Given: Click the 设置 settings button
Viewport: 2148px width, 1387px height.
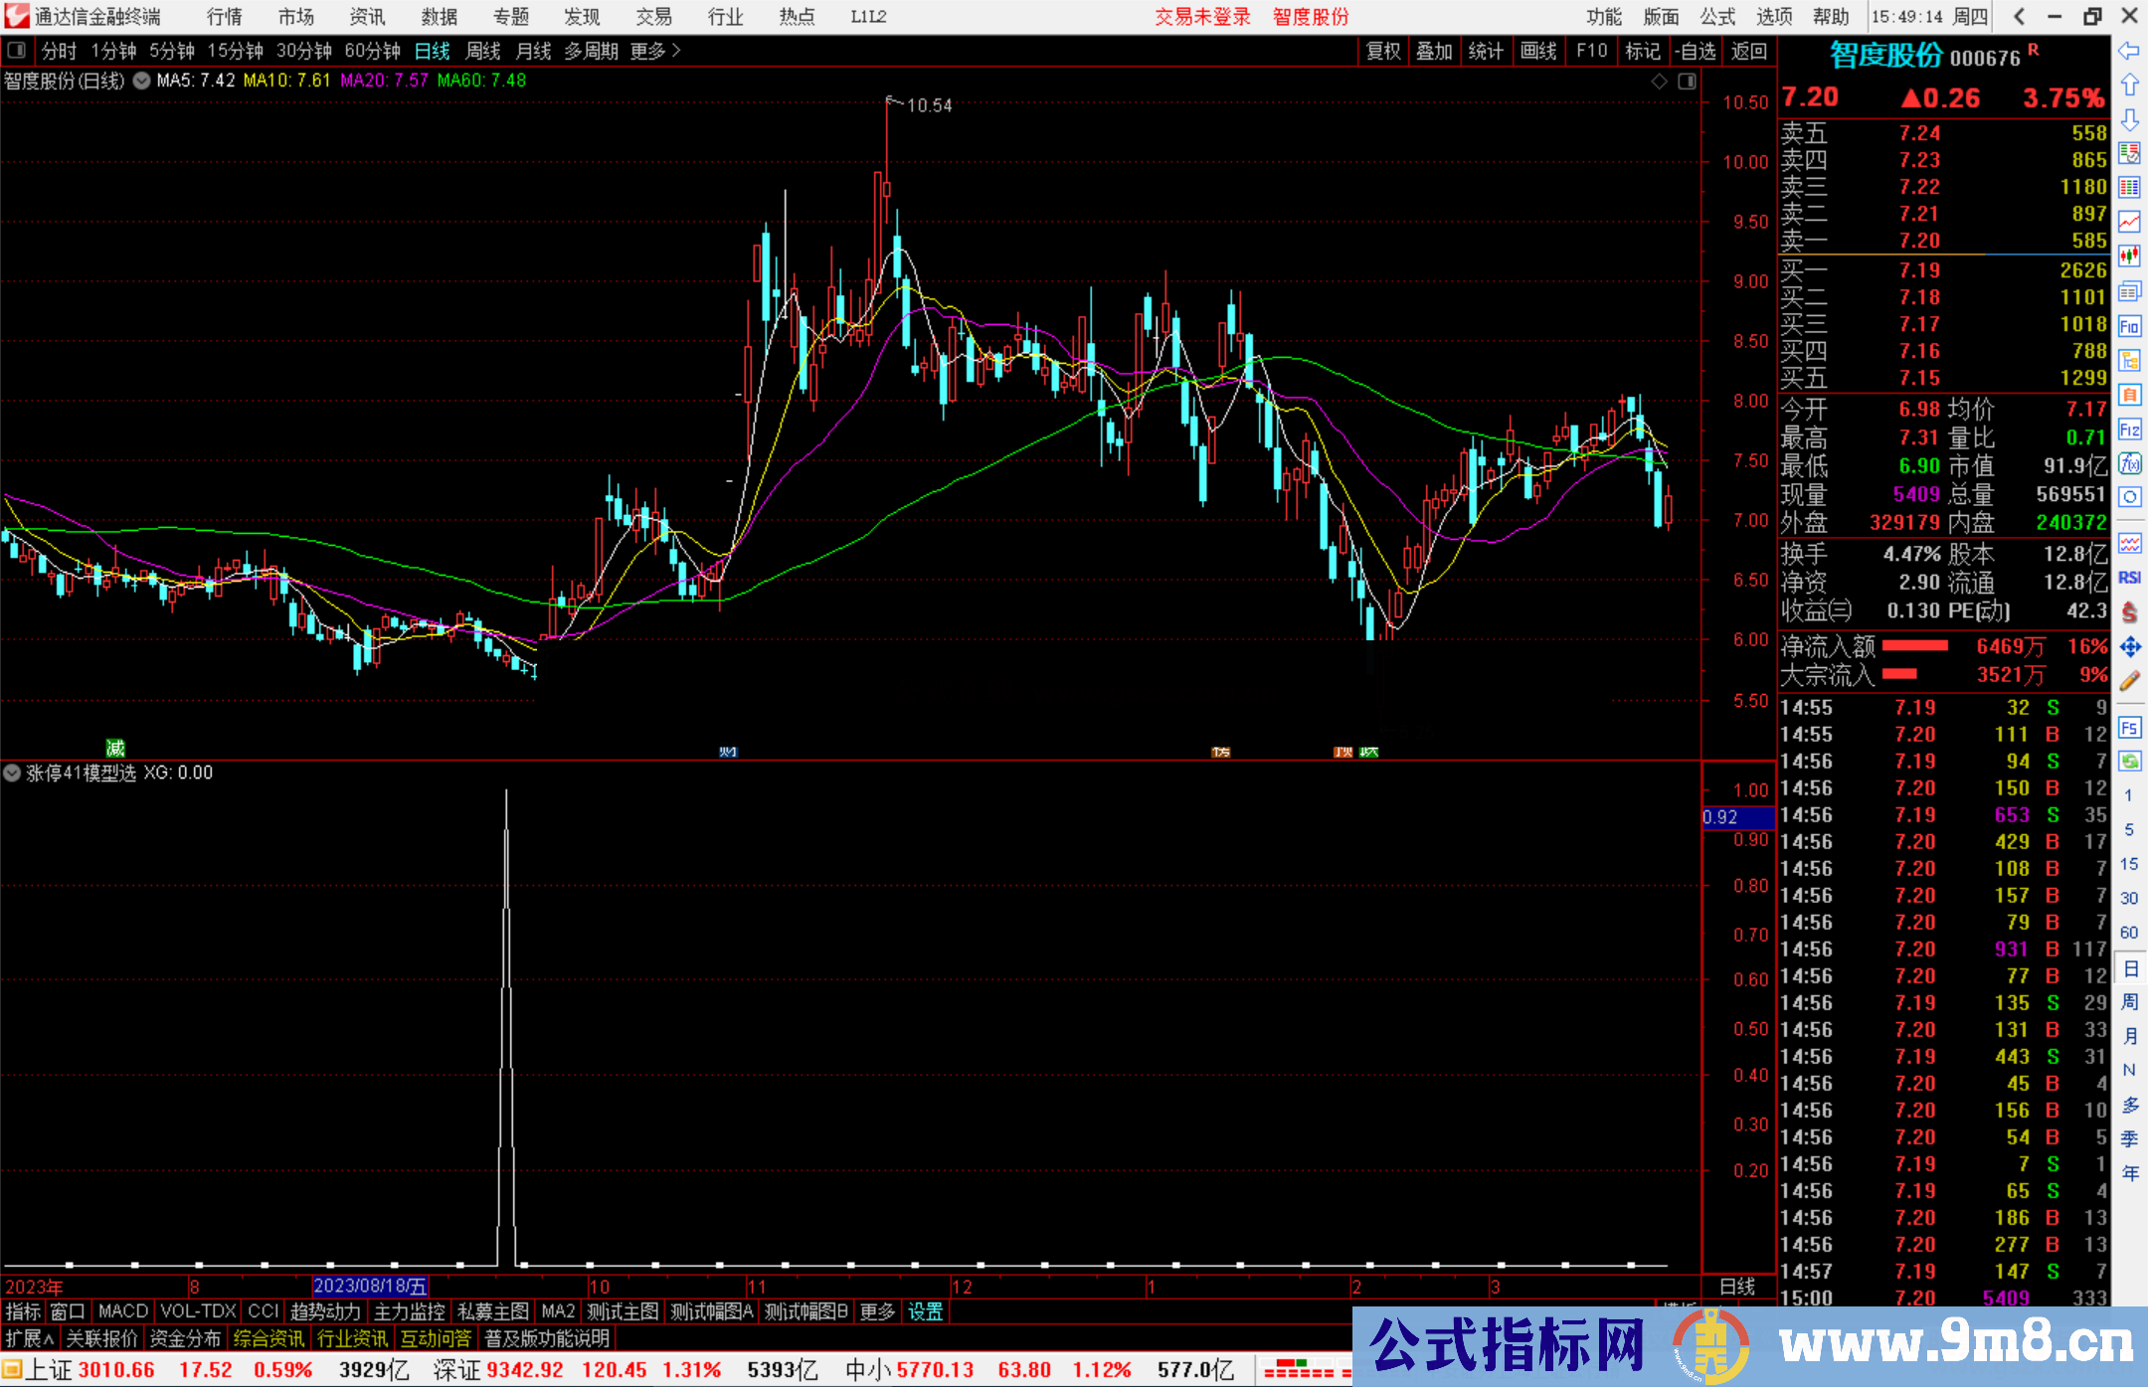Looking at the screenshot, I should [x=925, y=1311].
